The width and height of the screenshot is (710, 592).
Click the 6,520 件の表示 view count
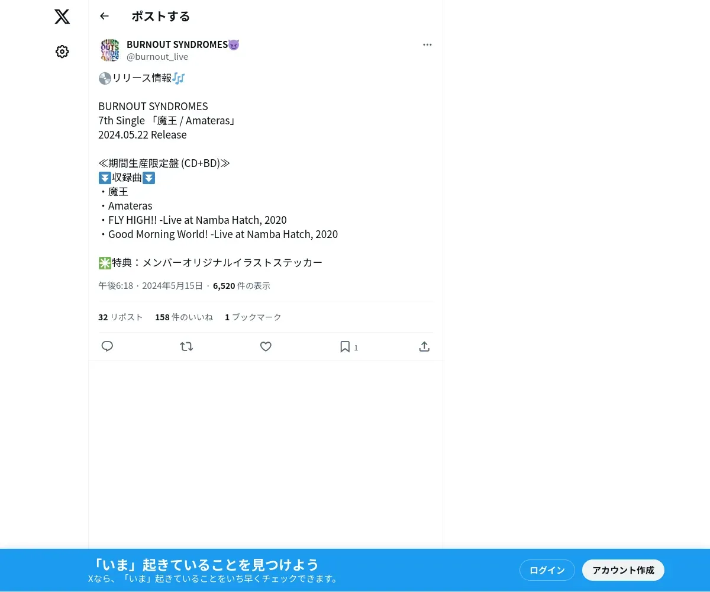pyautogui.click(x=241, y=285)
